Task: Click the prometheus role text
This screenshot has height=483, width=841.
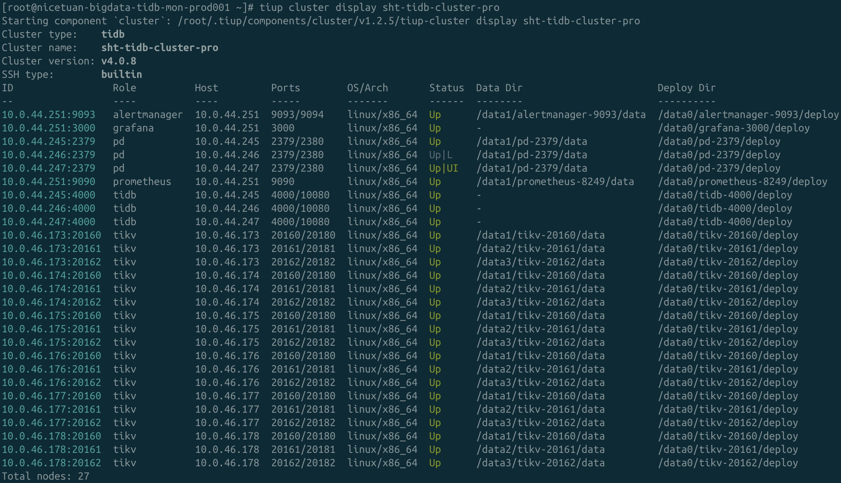Action: point(142,182)
